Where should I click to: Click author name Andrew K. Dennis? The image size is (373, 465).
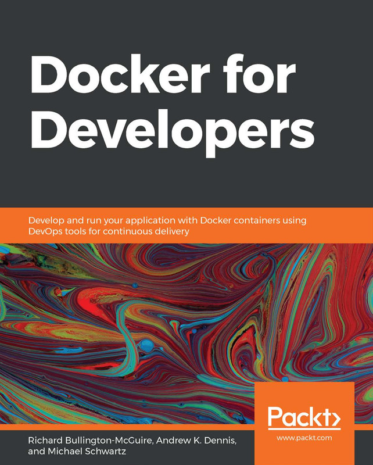196,441
